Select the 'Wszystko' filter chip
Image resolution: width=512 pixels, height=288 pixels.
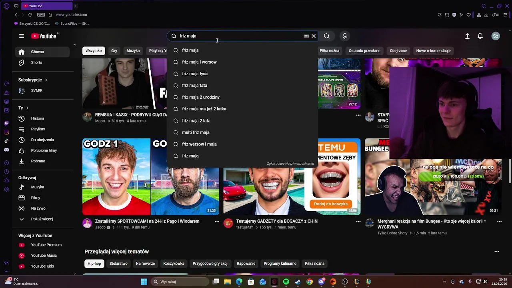(94, 51)
